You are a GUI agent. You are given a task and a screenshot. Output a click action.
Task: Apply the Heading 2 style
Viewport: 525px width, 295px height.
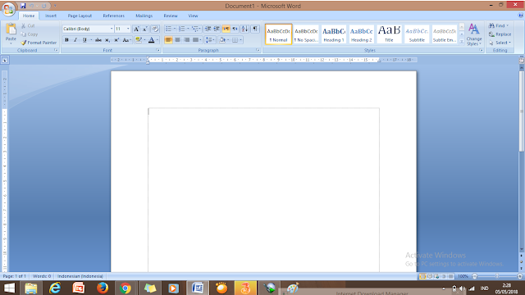point(362,34)
